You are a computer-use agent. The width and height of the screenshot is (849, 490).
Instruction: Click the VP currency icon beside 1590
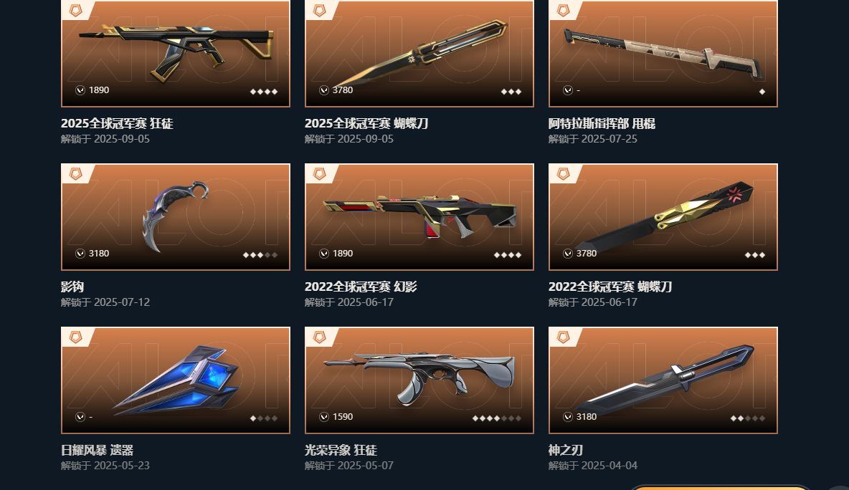pos(324,417)
